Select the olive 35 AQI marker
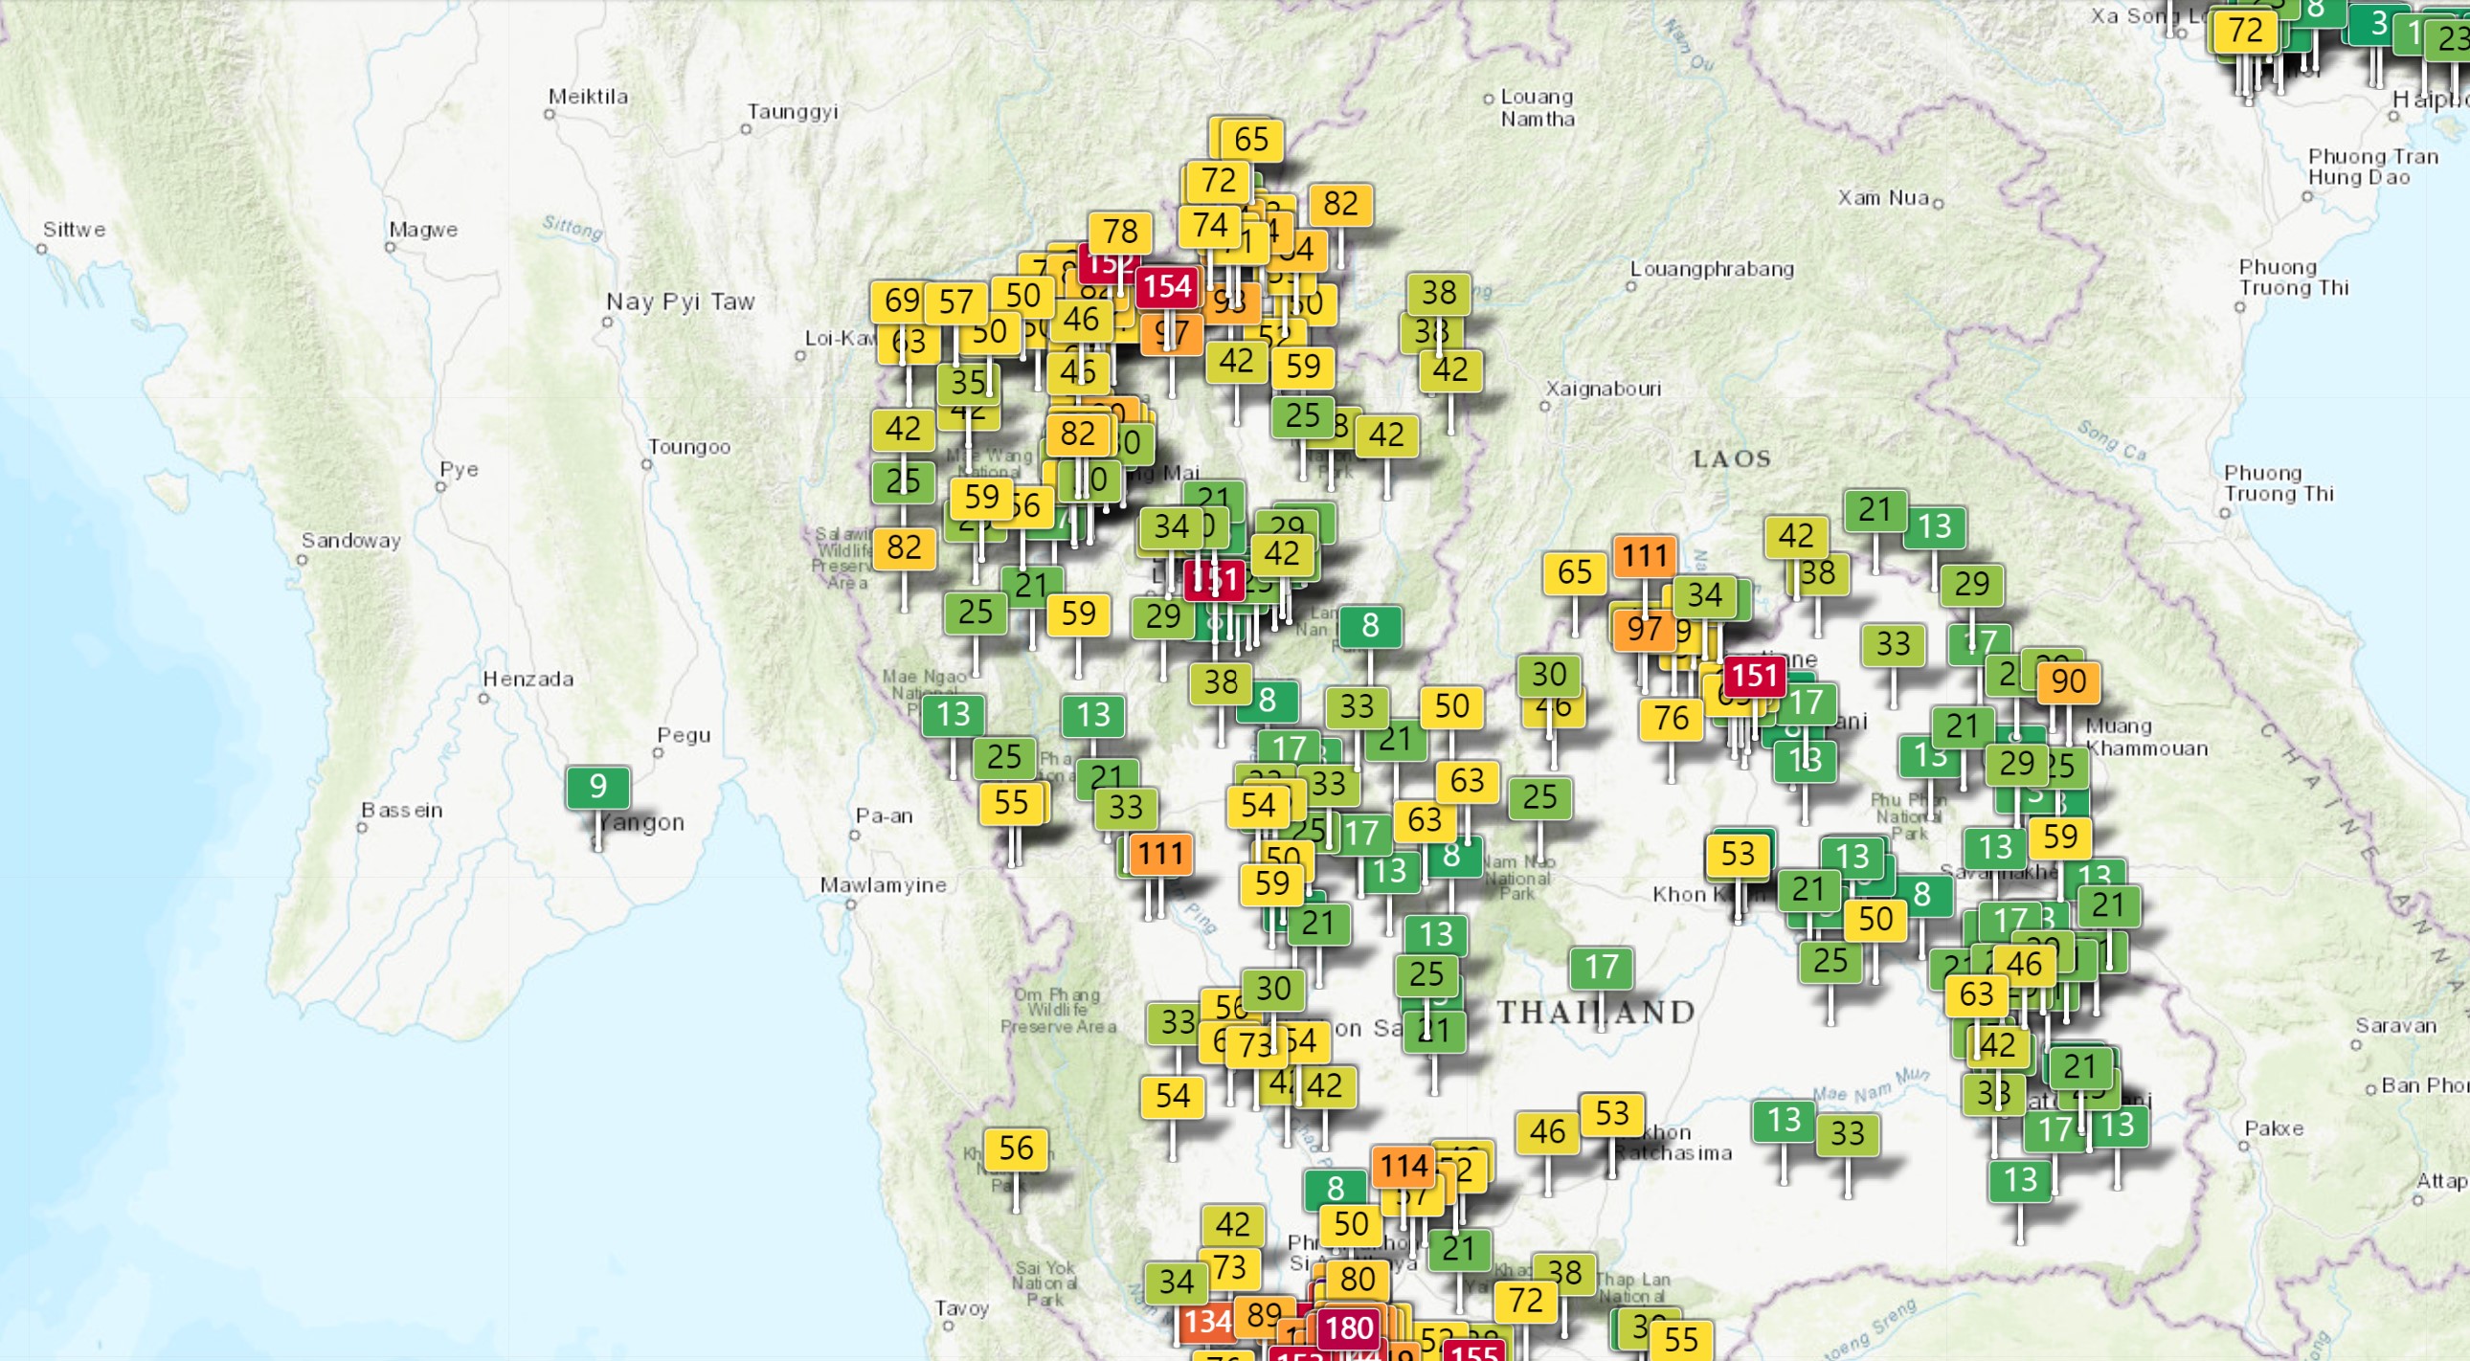 (x=967, y=382)
